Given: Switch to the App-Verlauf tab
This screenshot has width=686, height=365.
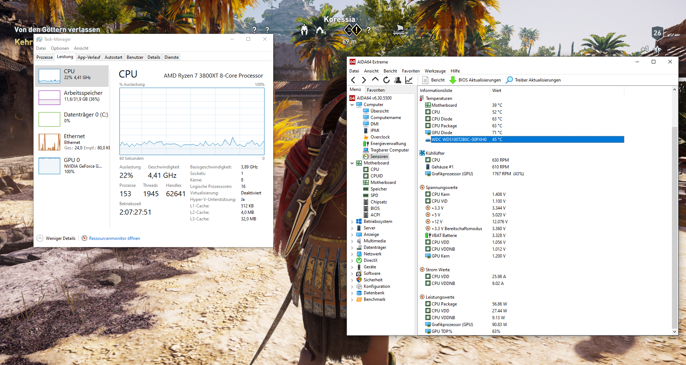Looking at the screenshot, I should [x=89, y=57].
